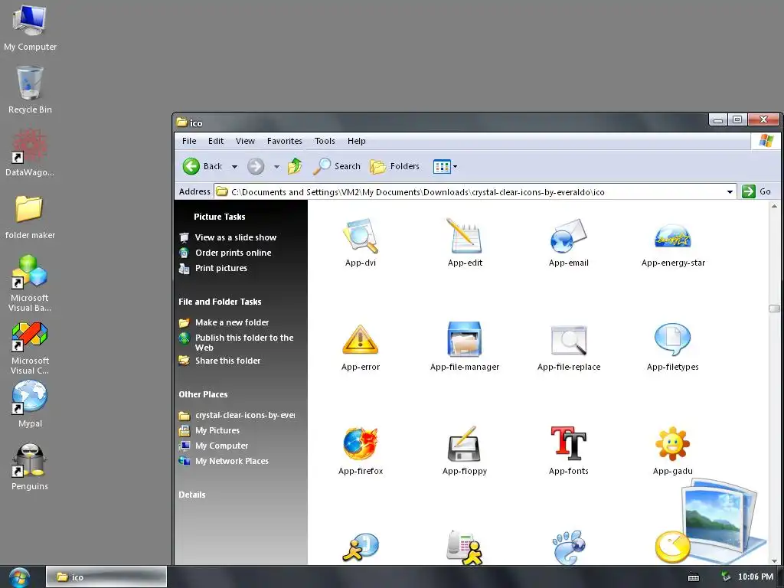Collapse the Other Places section header

point(203,394)
